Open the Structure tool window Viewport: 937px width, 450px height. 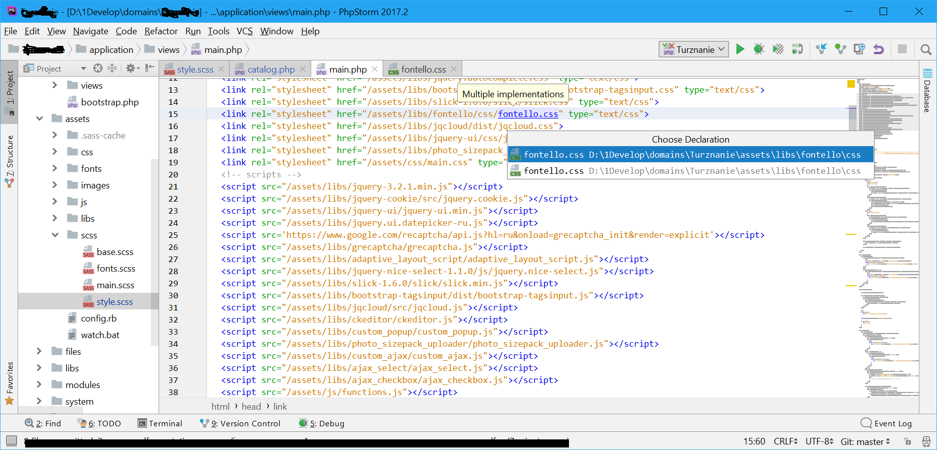(10, 161)
